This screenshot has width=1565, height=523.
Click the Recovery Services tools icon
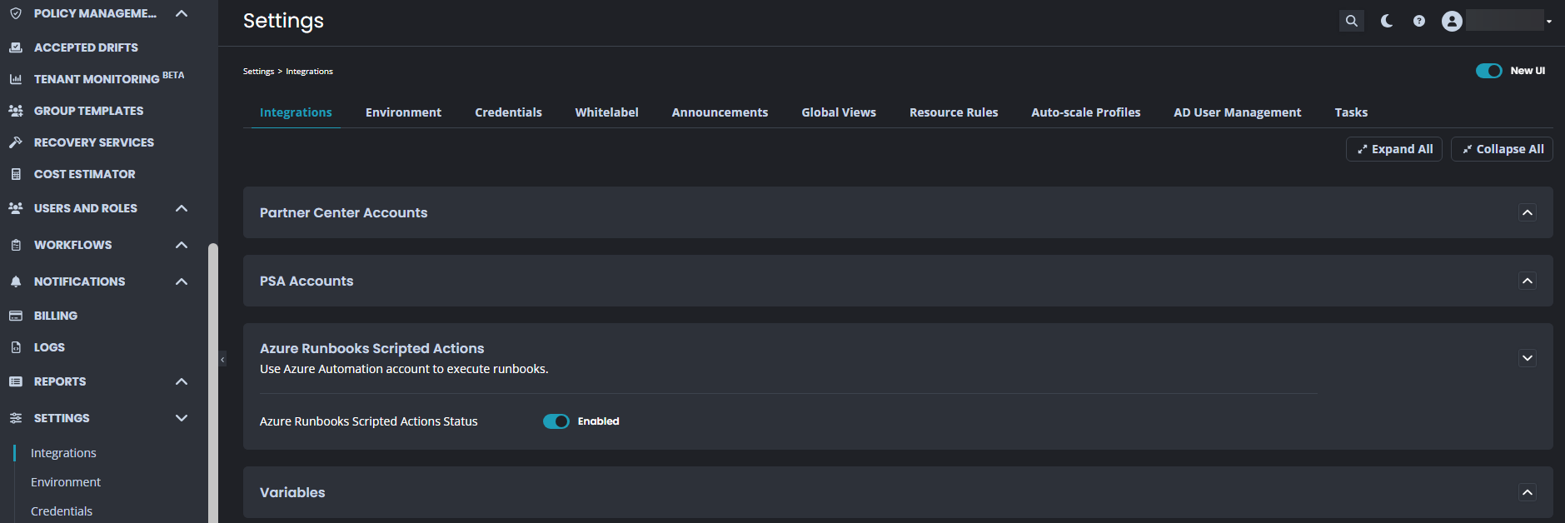click(16, 142)
